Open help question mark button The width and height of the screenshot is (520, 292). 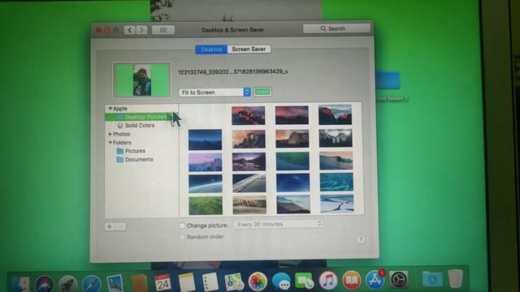[x=361, y=240]
